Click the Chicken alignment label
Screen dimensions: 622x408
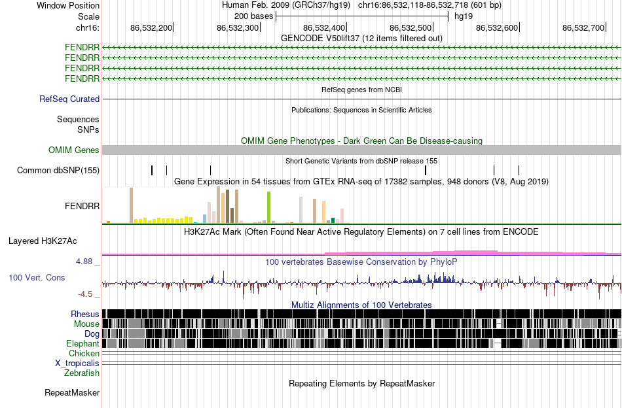pos(84,353)
